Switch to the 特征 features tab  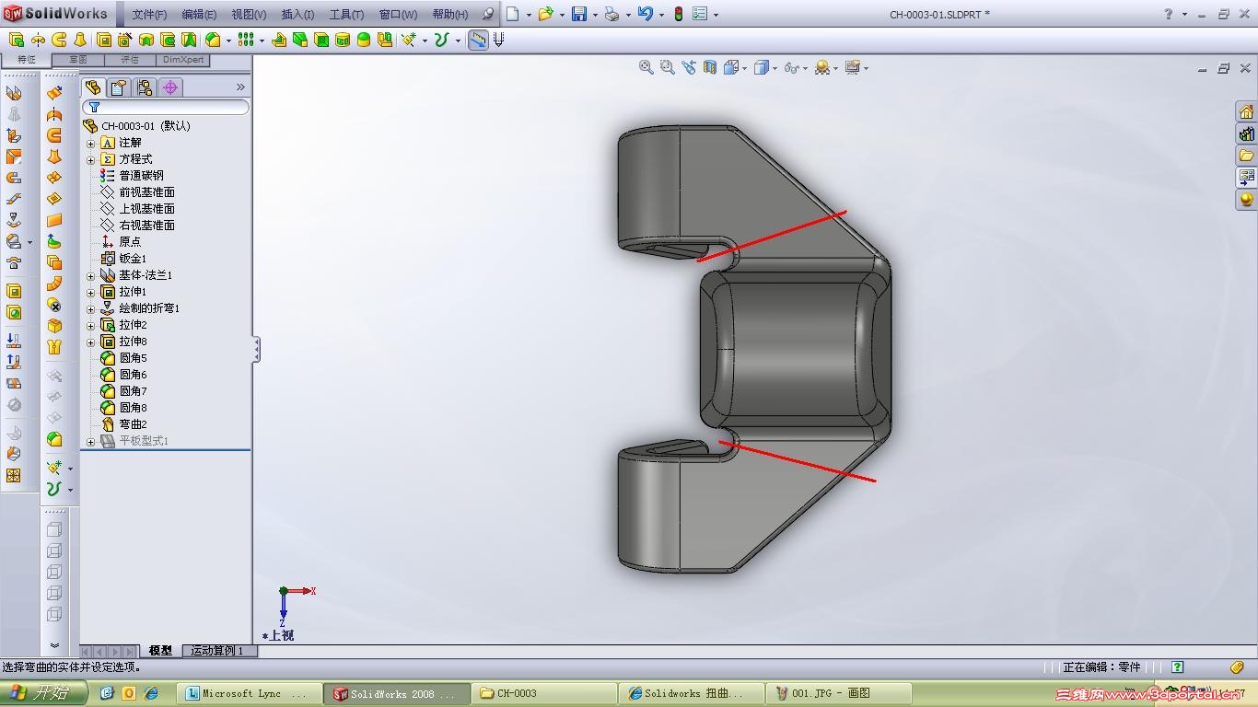(27, 60)
